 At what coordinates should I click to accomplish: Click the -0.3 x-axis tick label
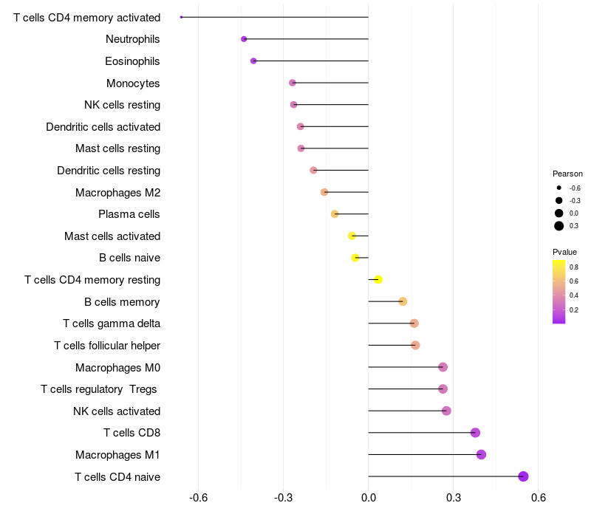(x=284, y=498)
